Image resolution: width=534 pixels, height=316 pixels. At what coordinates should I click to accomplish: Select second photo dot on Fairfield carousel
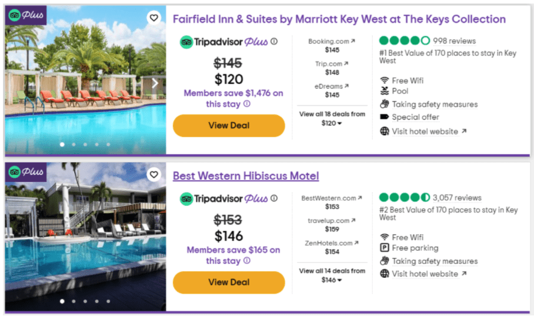click(x=74, y=144)
